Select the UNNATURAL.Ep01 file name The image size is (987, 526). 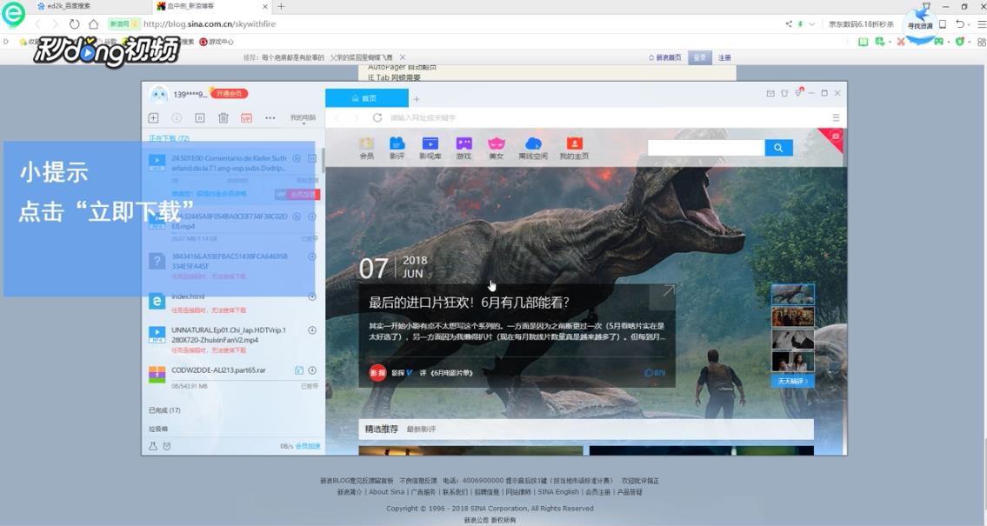[x=229, y=335]
